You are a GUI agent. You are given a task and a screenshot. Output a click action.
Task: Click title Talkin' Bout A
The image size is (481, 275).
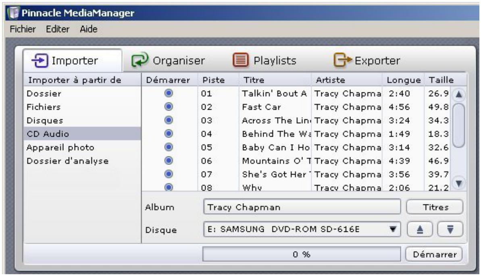click(x=275, y=93)
